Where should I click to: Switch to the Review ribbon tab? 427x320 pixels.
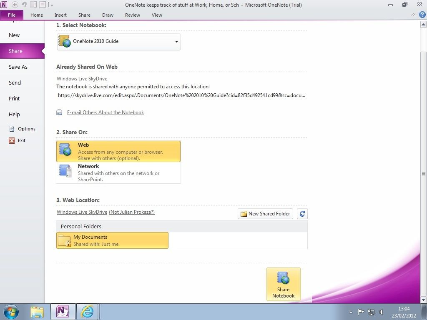tap(133, 15)
